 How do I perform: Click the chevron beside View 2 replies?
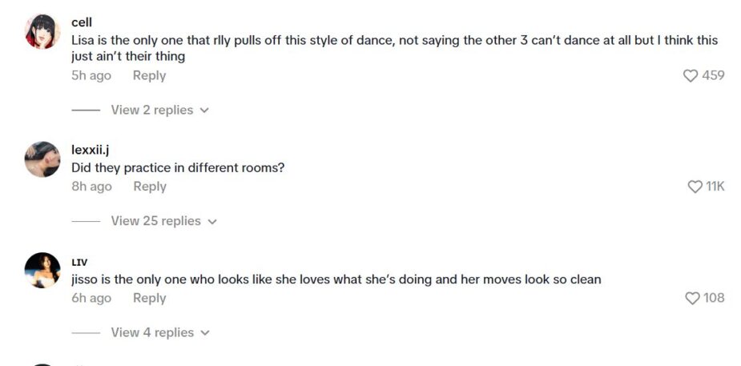pos(204,111)
